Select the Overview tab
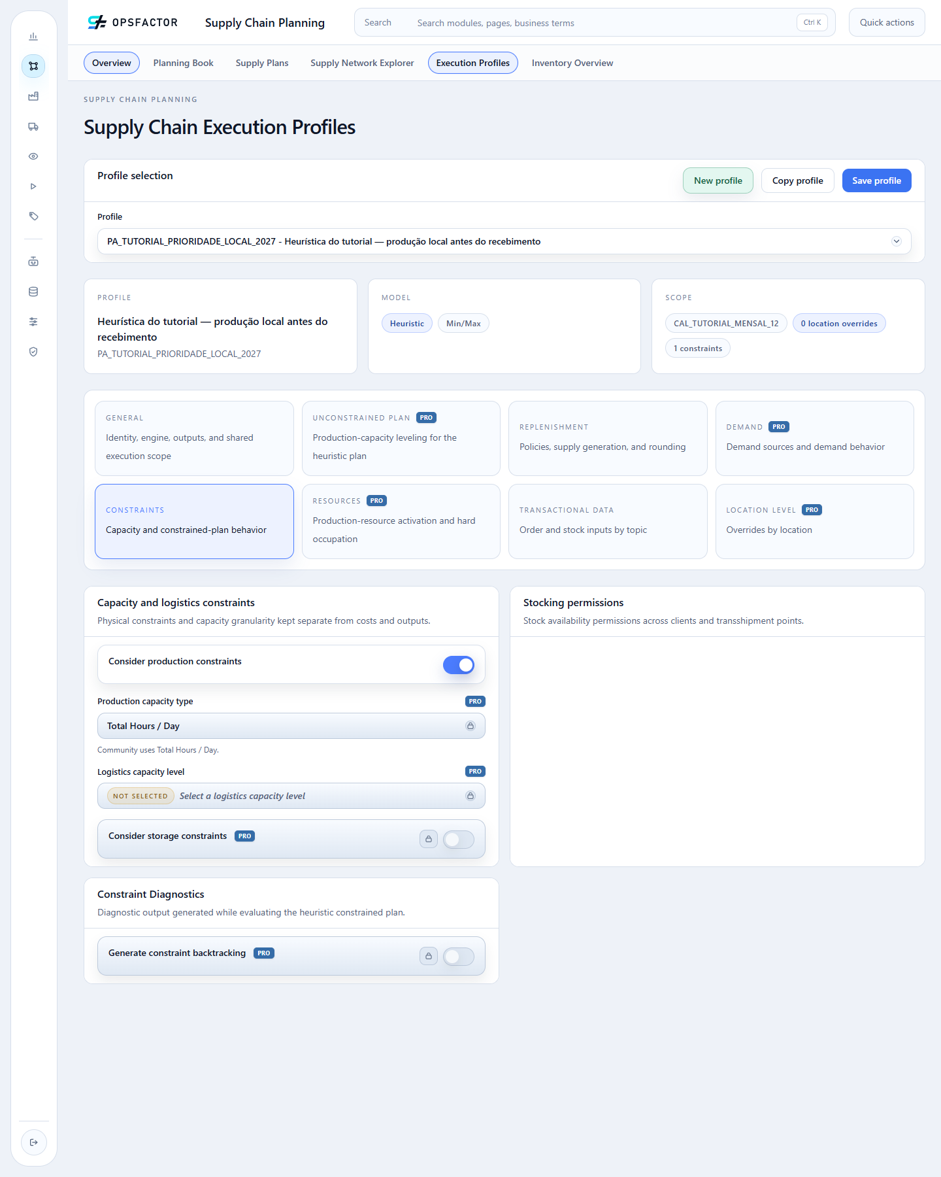 click(x=112, y=63)
